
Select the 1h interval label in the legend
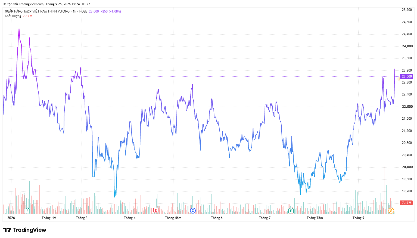(x=74, y=11)
